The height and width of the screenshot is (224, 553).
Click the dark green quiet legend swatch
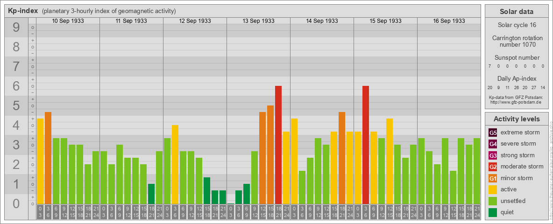pos(493,212)
